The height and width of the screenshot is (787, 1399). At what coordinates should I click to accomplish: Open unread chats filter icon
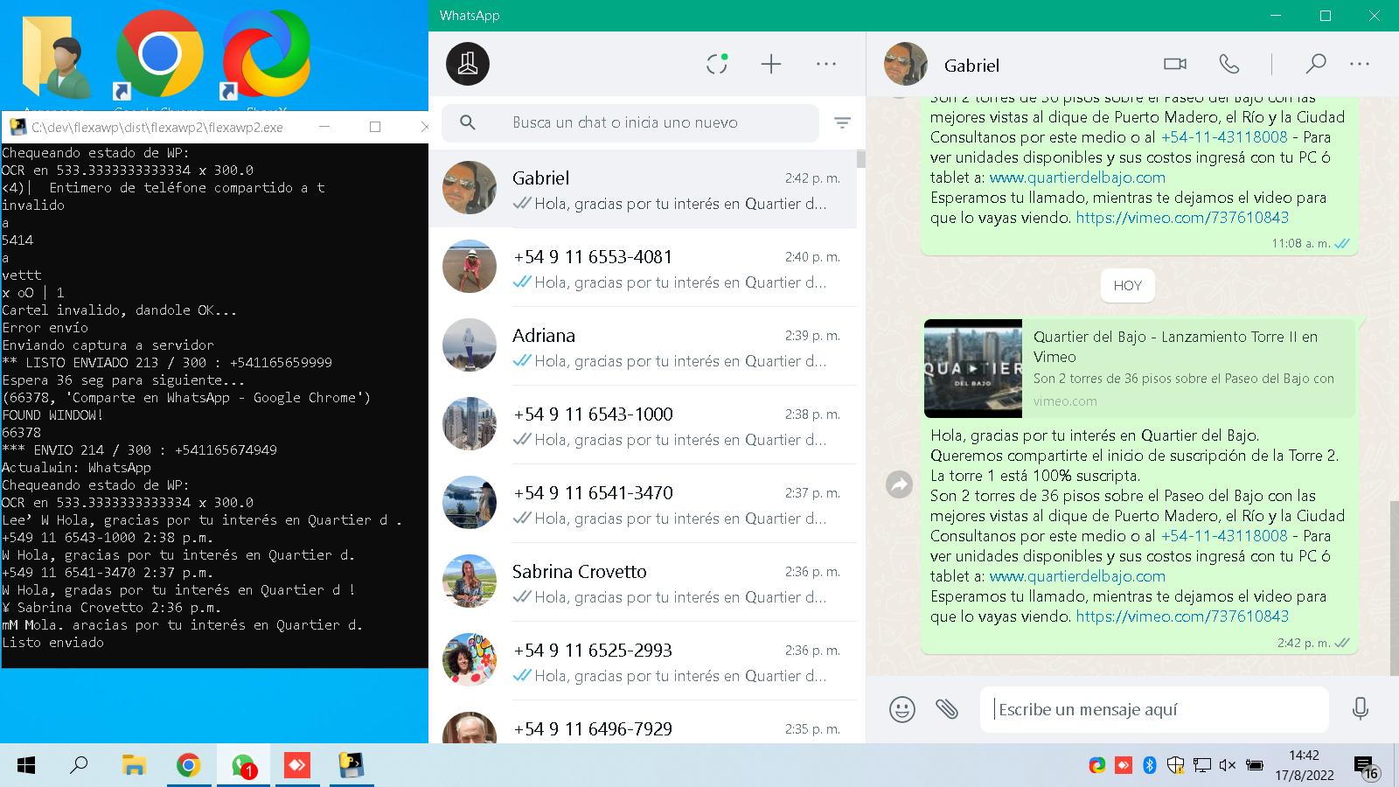coord(842,123)
